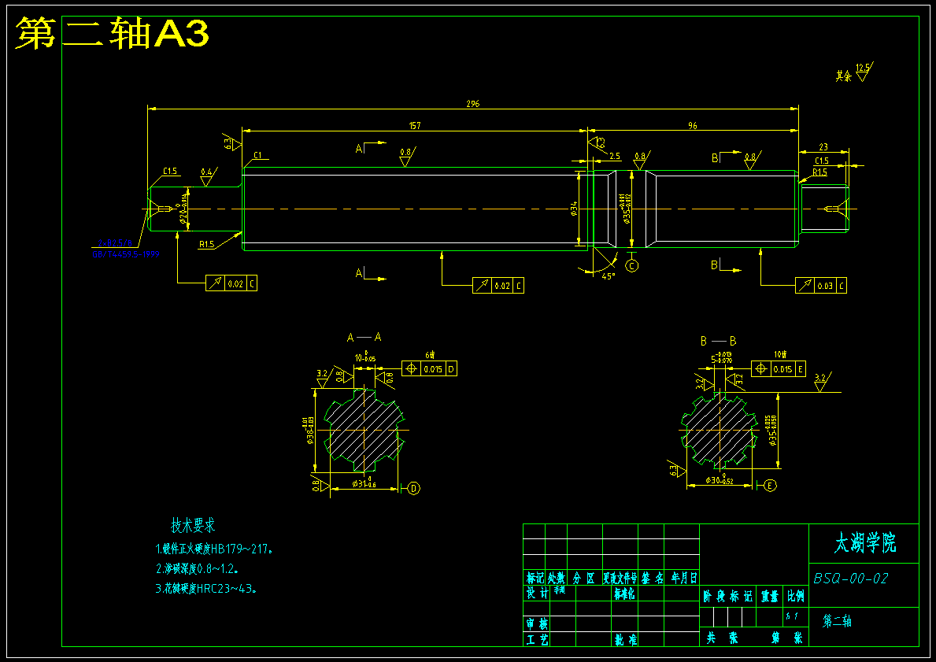
Task: Click the 10 spline width dimension in A—A
Action: [x=364, y=357]
